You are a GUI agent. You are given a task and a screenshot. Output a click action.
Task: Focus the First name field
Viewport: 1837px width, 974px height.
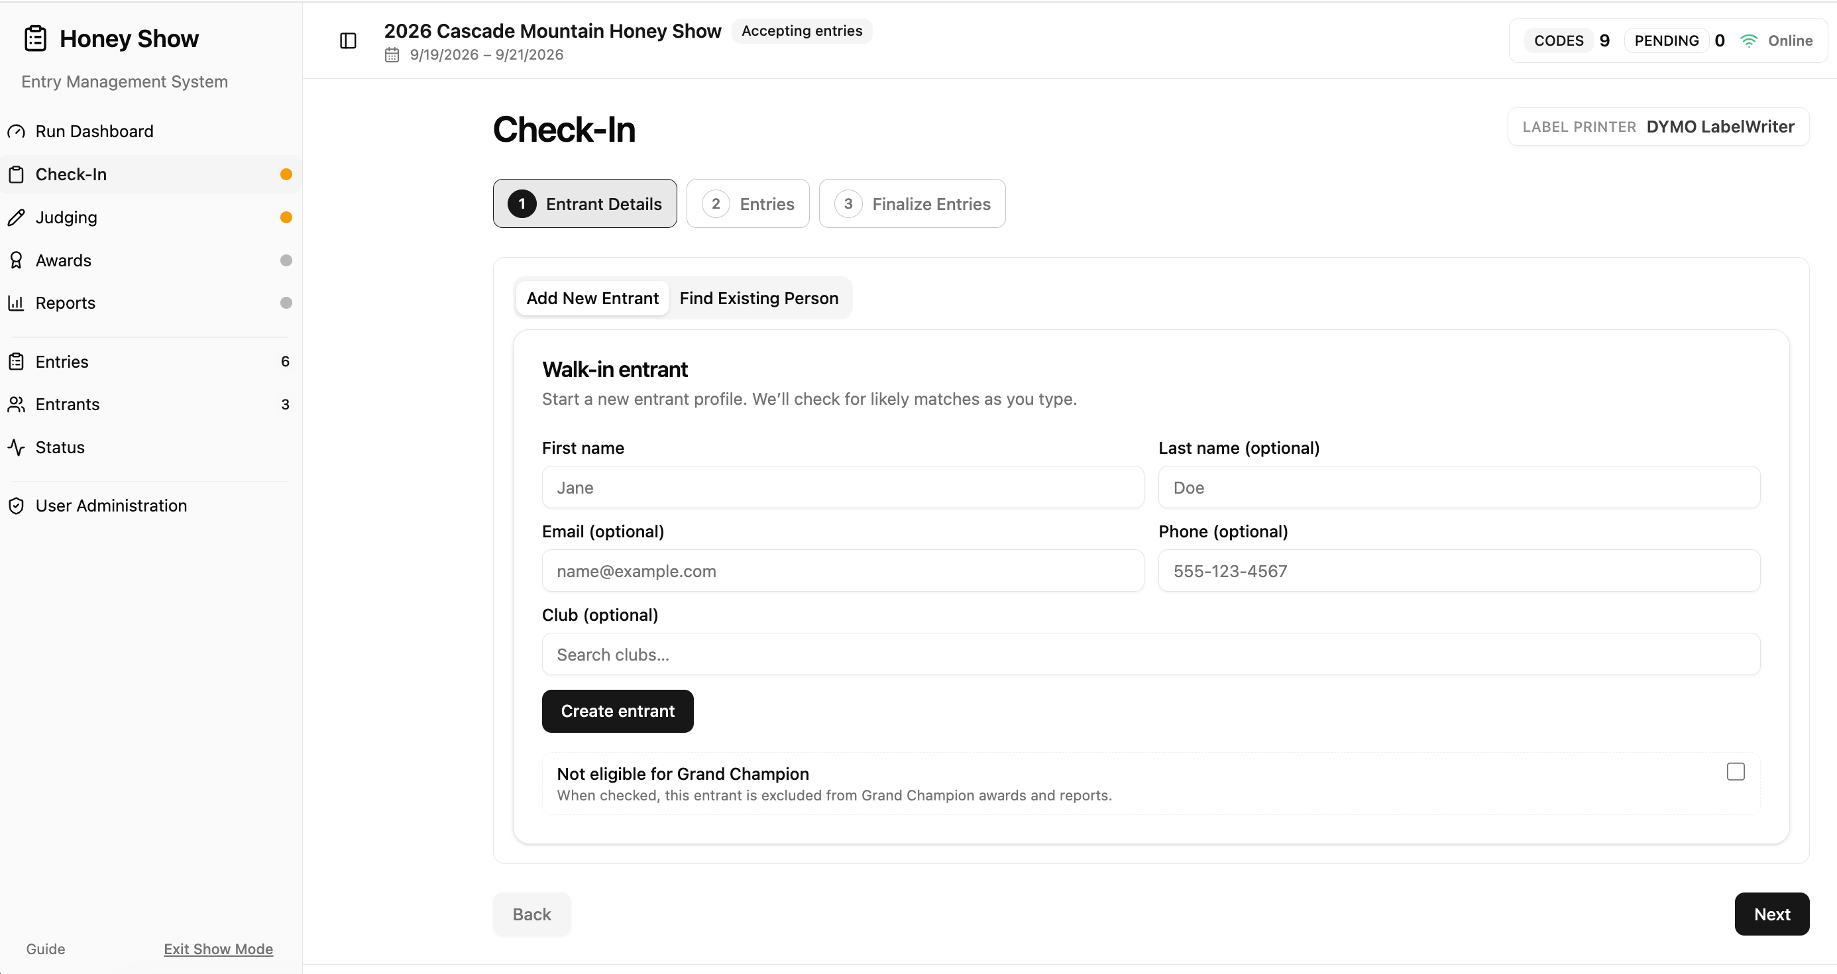click(842, 487)
